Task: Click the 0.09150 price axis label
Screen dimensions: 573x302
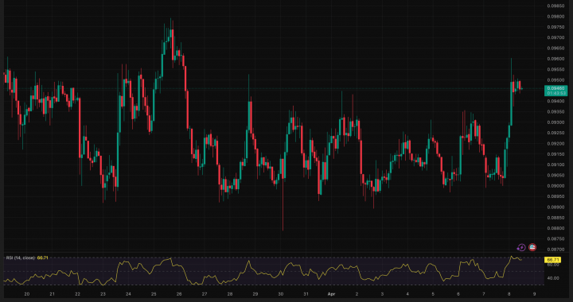Action: tap(555, 154)
